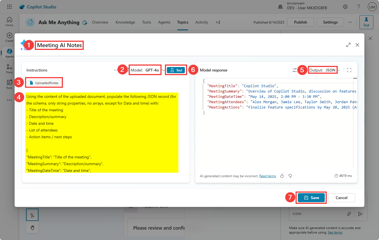Expand model response to full screen

[349, 70]
